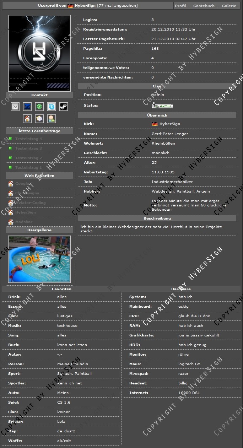
Task: Open the Galerie tab
Action: [229, 6]
